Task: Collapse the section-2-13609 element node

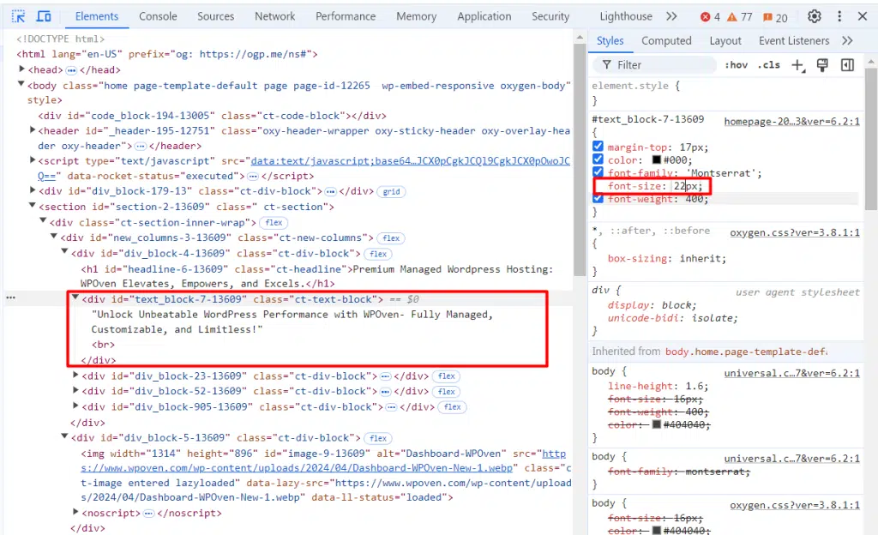Action: point(33,207)
